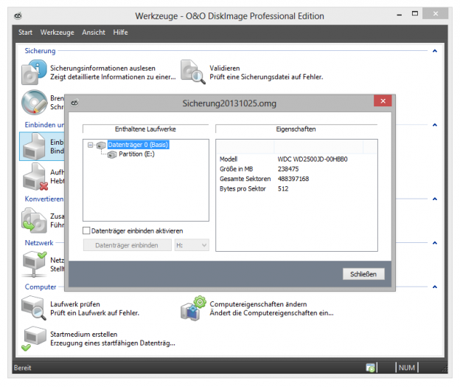Click the status bar shield icon

point(372,368)
